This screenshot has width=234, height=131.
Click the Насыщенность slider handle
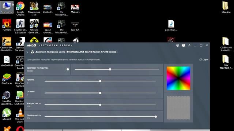pyautogui.click(x=156, y=116)
